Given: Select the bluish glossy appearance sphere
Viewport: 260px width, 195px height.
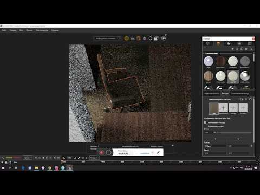Looking at the screenshot, I should click(x=209, y=61).
